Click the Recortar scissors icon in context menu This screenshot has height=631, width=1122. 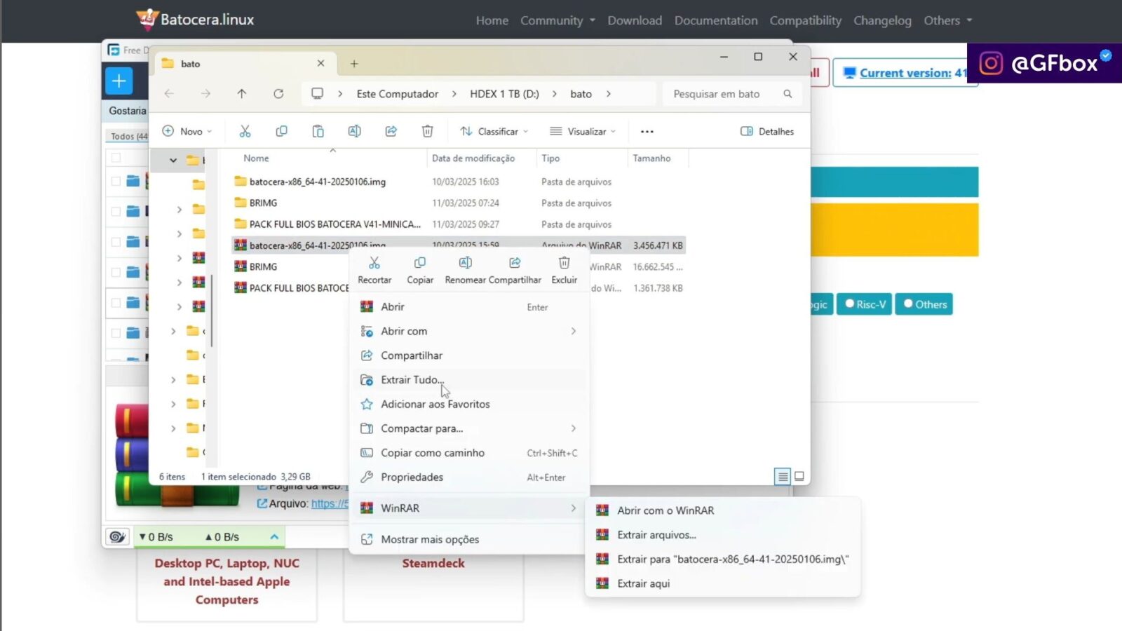click(x=374, y=264)
